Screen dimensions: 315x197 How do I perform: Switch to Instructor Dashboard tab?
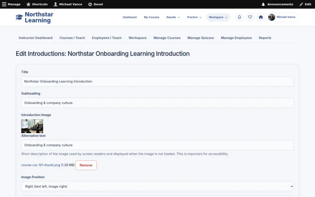(36, 38)
